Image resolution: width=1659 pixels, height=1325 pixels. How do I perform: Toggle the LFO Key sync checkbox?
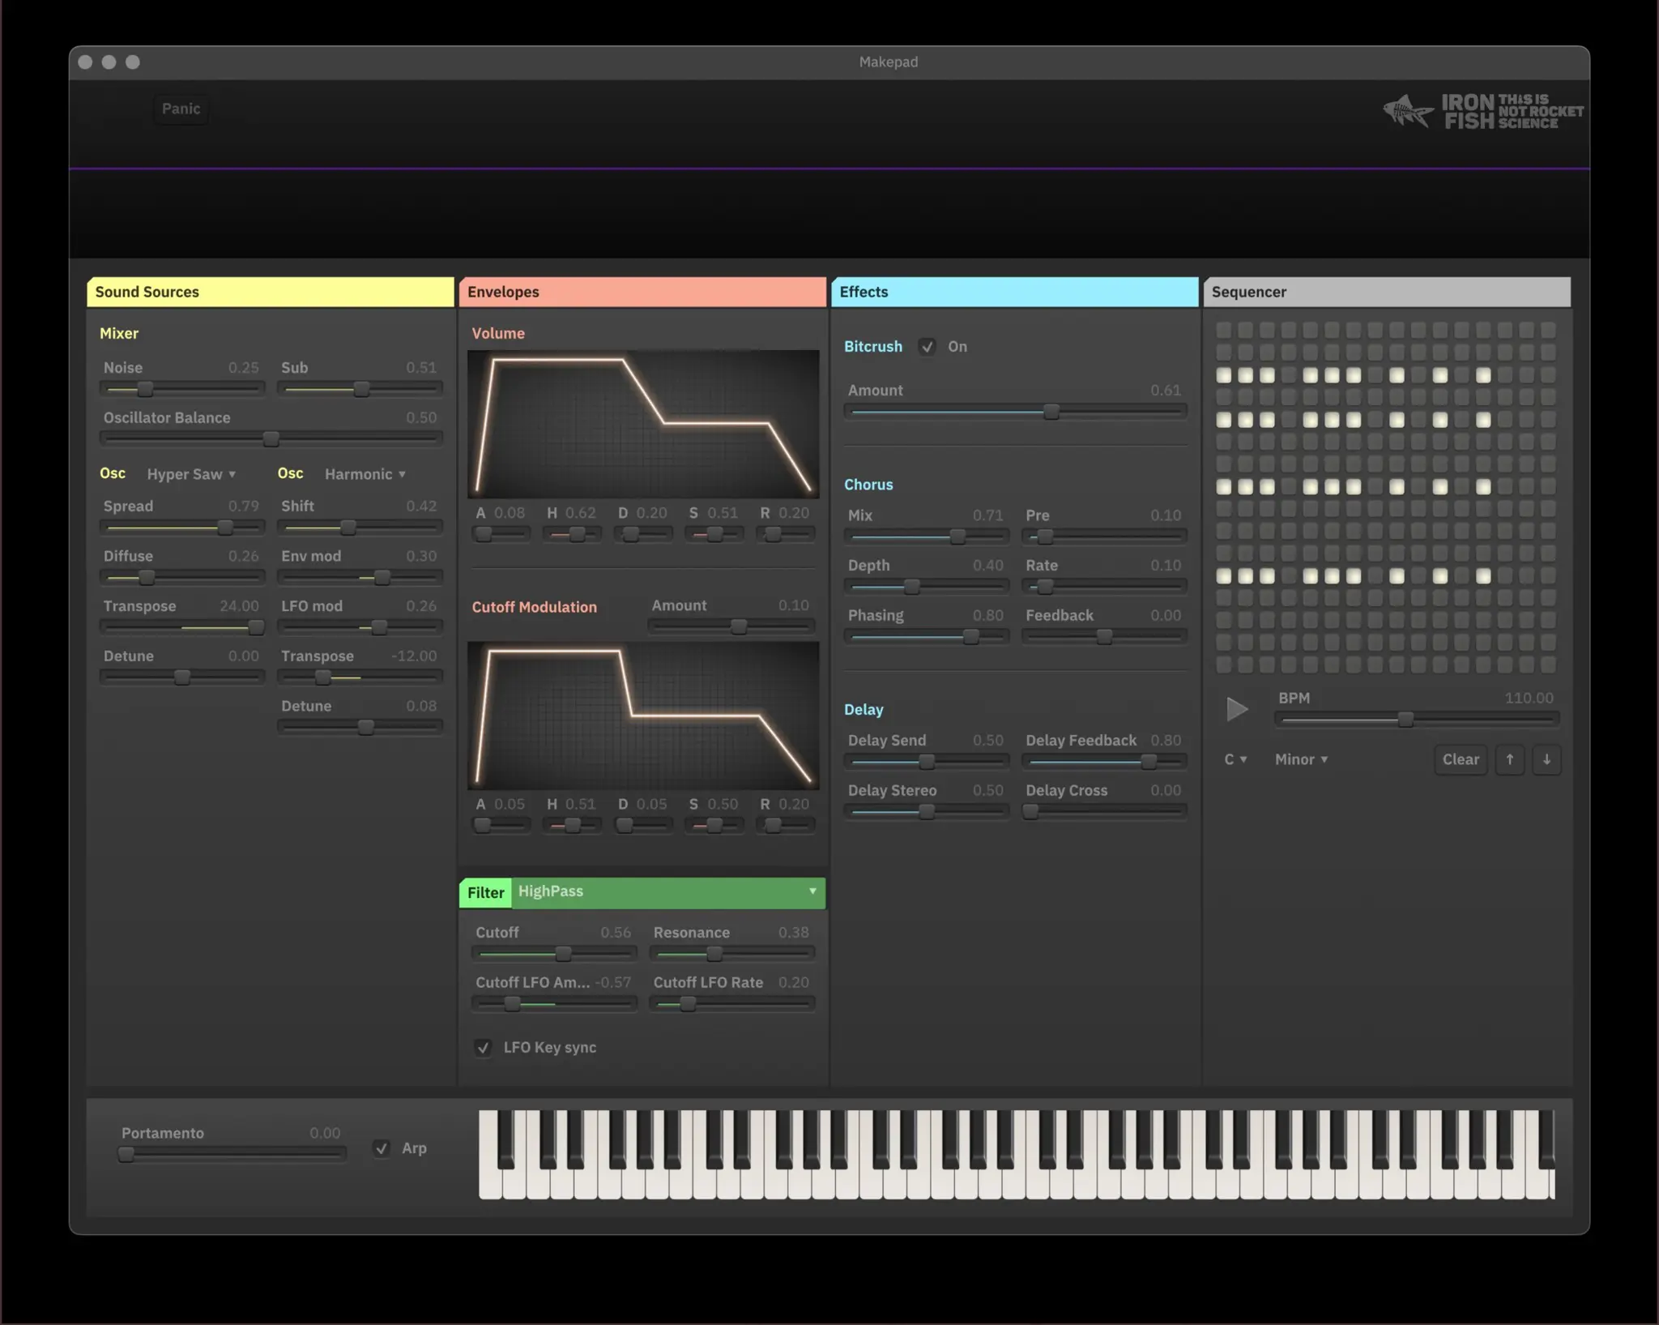(484, 1048)
